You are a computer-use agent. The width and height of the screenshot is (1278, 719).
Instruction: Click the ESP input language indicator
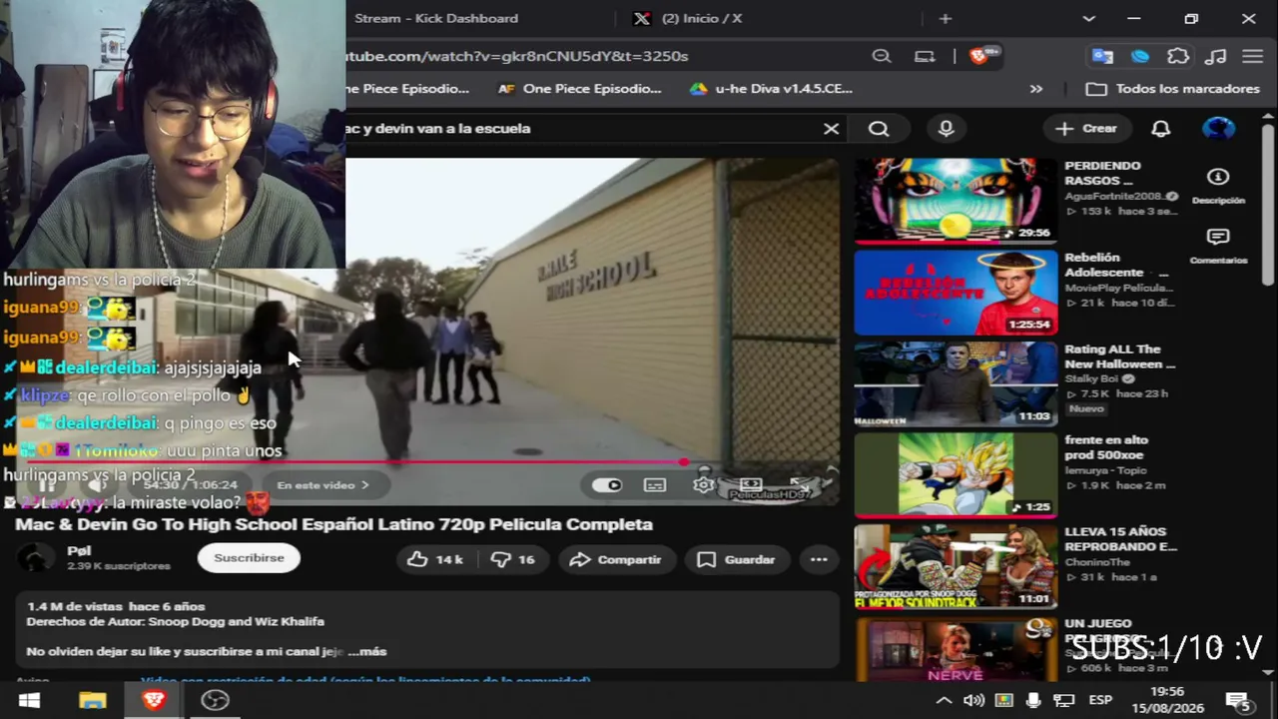click(1100, 700)
